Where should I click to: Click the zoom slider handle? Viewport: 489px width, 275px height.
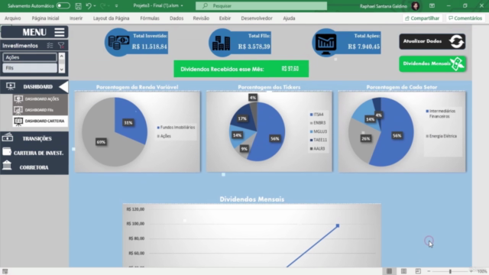click(450, 272)
